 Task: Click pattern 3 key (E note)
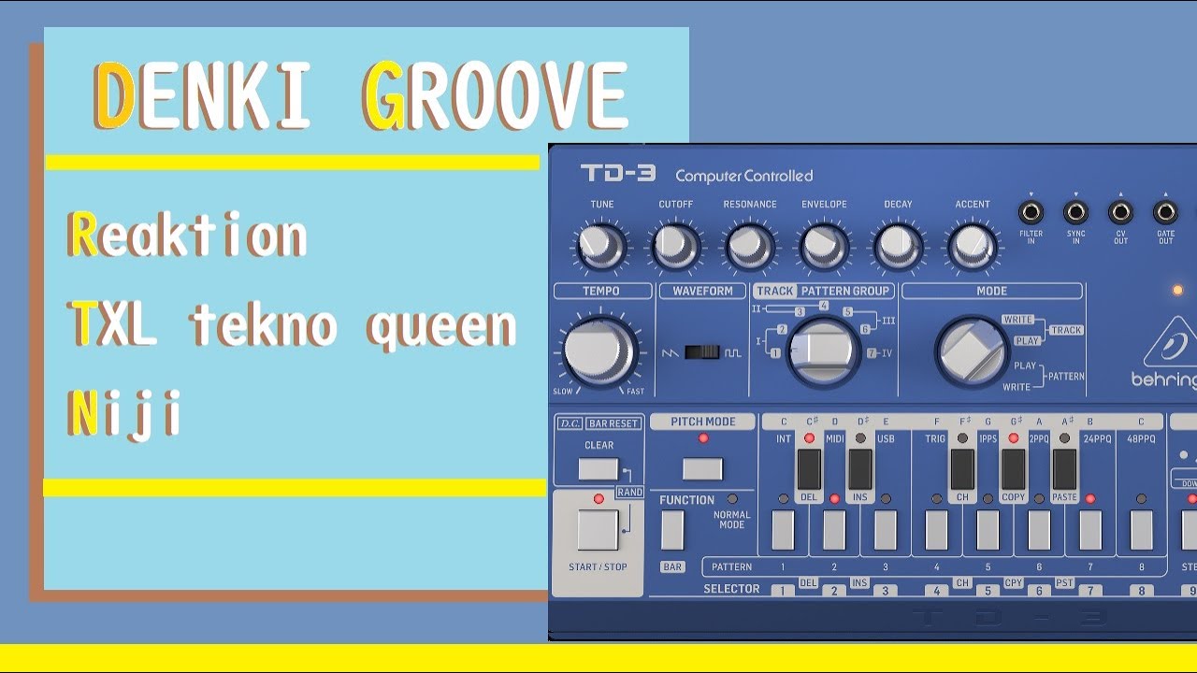click(886, 530)
